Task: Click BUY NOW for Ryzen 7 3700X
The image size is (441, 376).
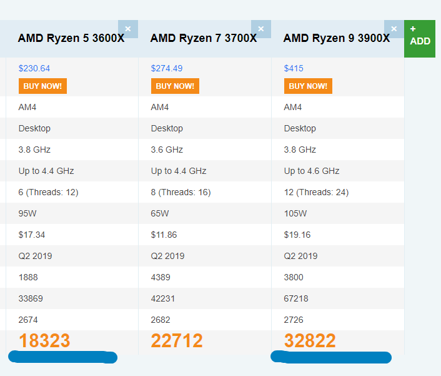Action: [x=176, y=86]
